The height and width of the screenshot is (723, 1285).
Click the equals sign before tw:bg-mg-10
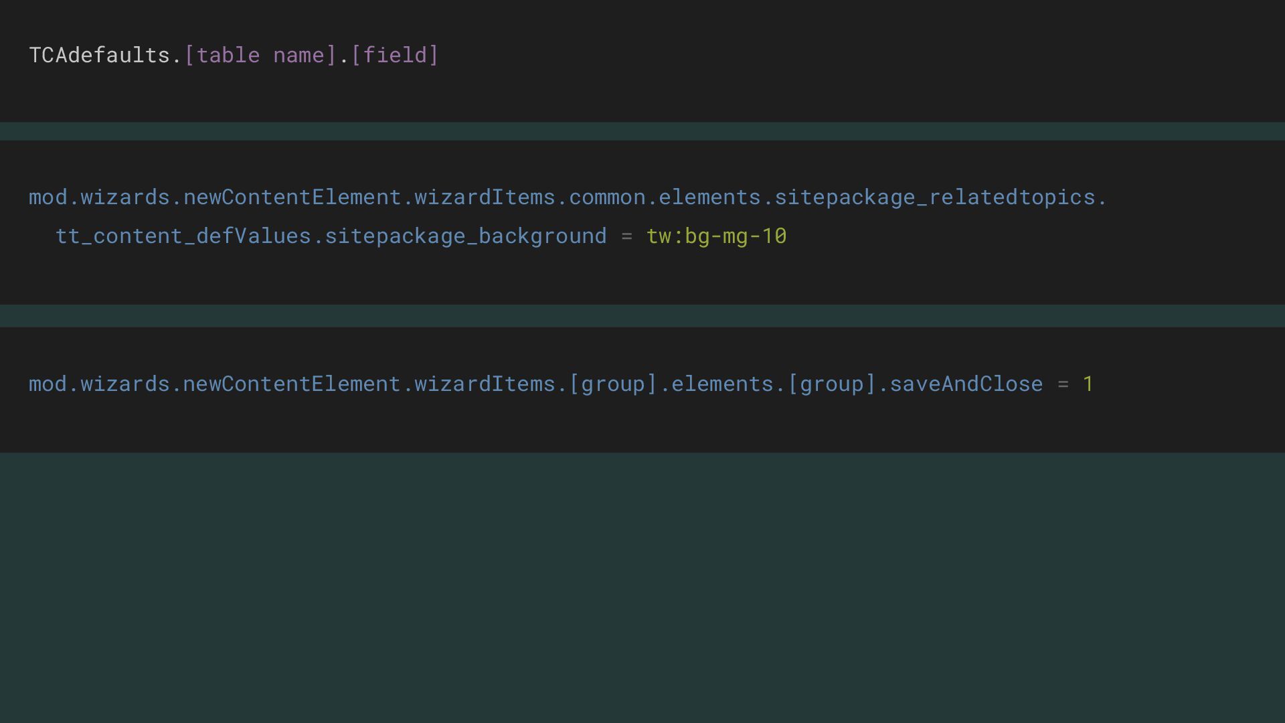coord(626,236)
